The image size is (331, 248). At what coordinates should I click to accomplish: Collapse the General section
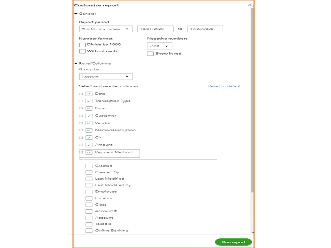pyautogui.click(x=76, y=14)
